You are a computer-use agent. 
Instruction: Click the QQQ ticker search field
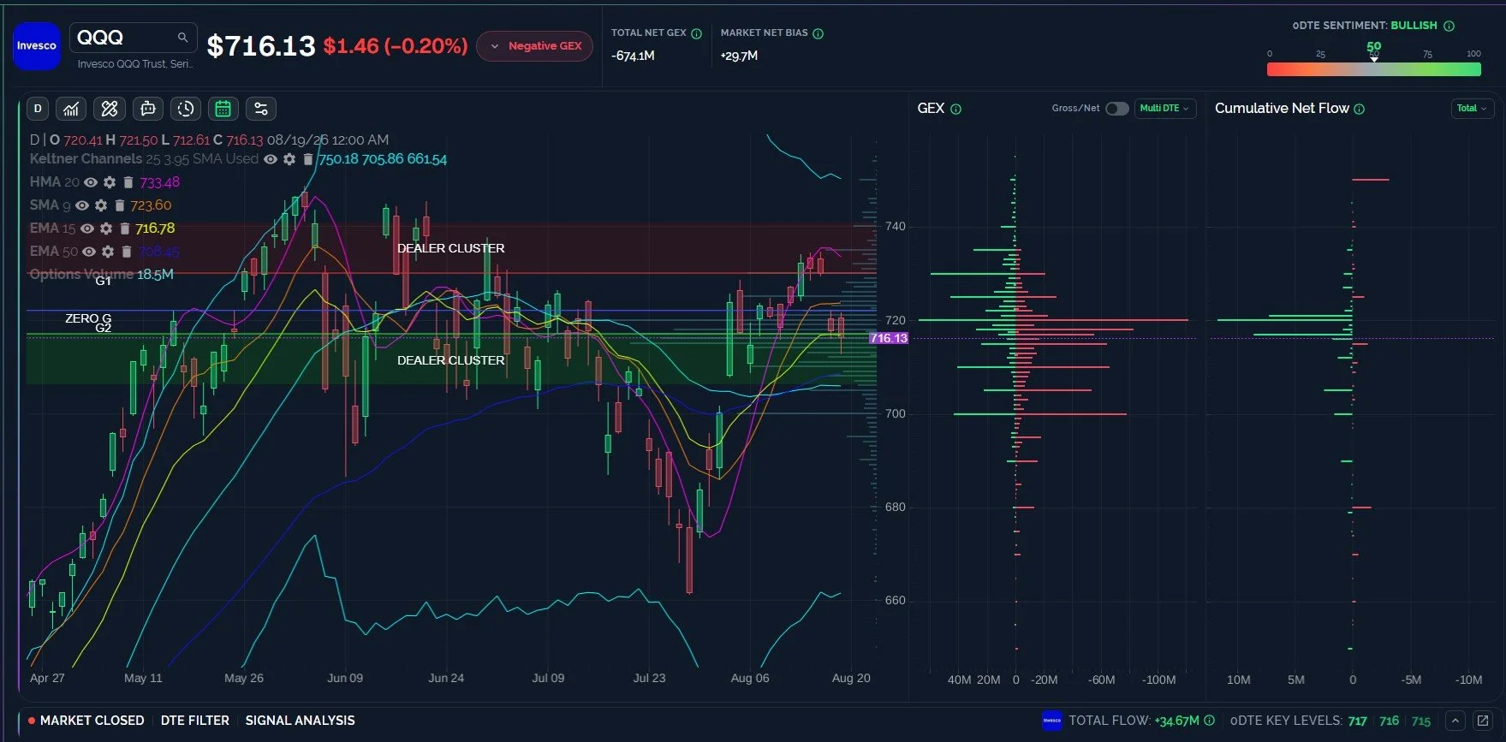(134, 38)
